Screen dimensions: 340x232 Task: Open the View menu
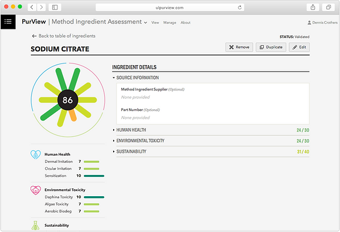[x=155, y=22]
